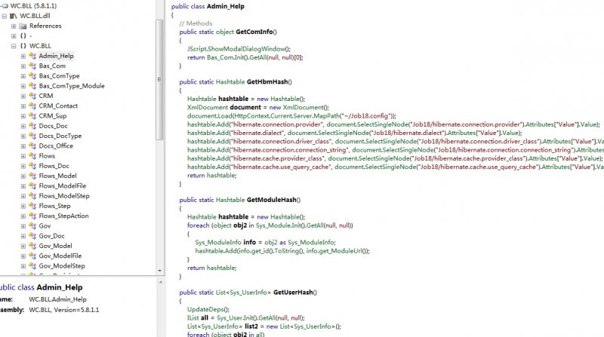
Task: Select the WC.BLL (5.8.1.1) root item
Action: coord(33,6)
